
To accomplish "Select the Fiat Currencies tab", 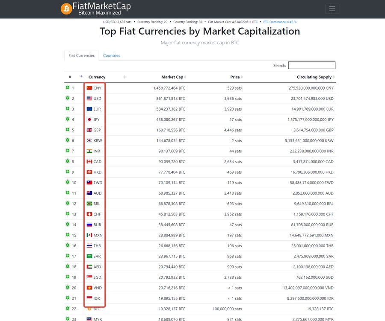I will click(x=81, y=55).
